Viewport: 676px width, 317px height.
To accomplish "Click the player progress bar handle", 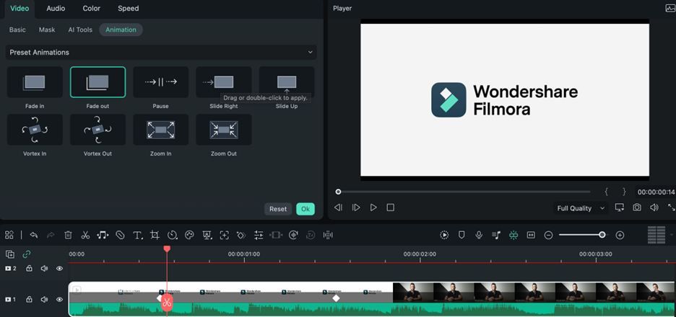I will (x=339, y=192).
